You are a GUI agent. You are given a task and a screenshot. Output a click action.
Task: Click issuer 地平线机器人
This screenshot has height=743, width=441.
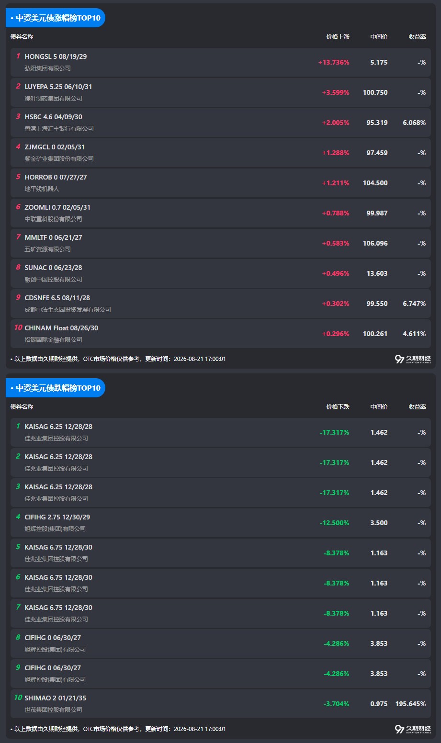42,189
